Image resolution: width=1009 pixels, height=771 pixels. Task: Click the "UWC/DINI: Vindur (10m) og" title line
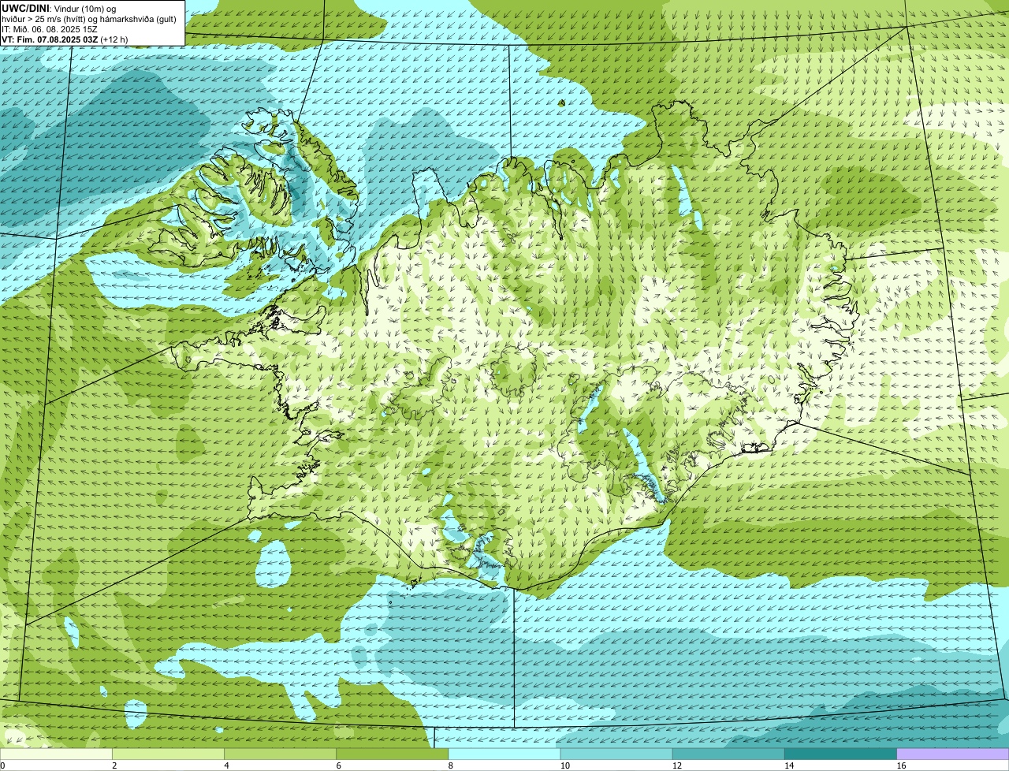pos(60,8)
